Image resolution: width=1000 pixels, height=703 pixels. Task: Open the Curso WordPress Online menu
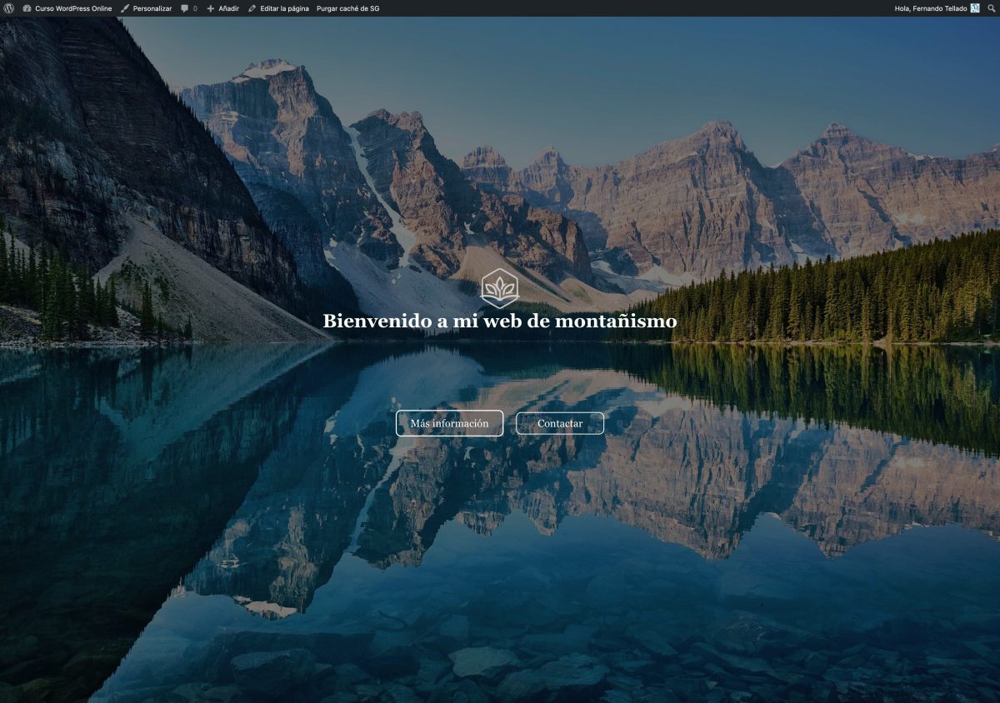[72, 7]
